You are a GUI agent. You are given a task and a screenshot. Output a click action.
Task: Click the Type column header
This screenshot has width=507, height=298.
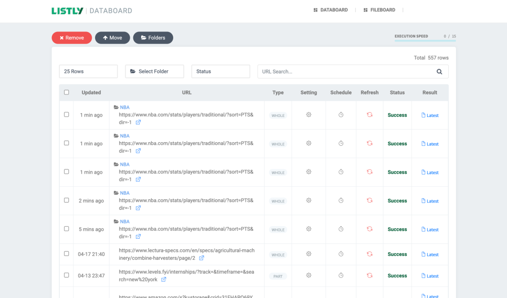coord(278,92)
